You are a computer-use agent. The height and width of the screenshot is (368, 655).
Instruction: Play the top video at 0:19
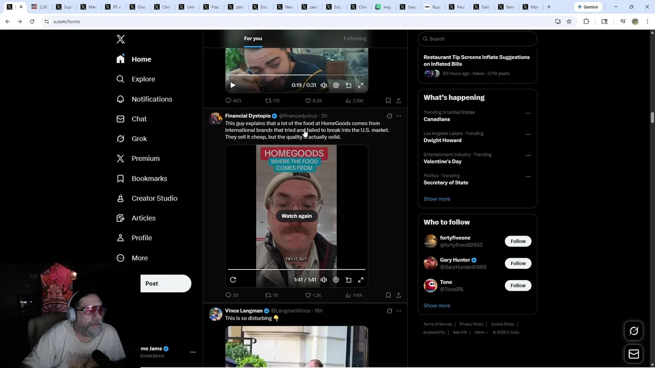click(x=233, y=85)
